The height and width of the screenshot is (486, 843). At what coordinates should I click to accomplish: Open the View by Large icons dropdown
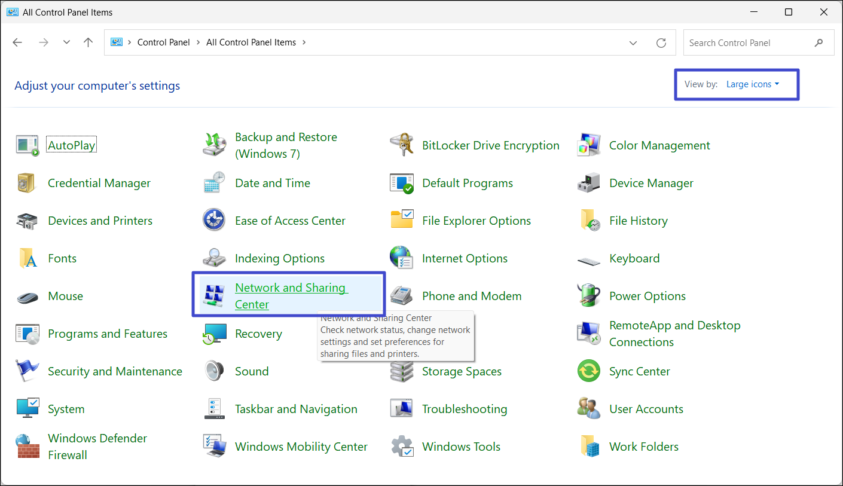point(752,84)
